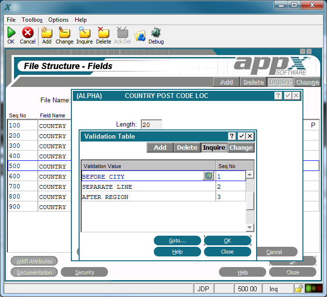Switch Validation Table to Add mode
The height and width of the screenshot is (297, 327).
160,147
